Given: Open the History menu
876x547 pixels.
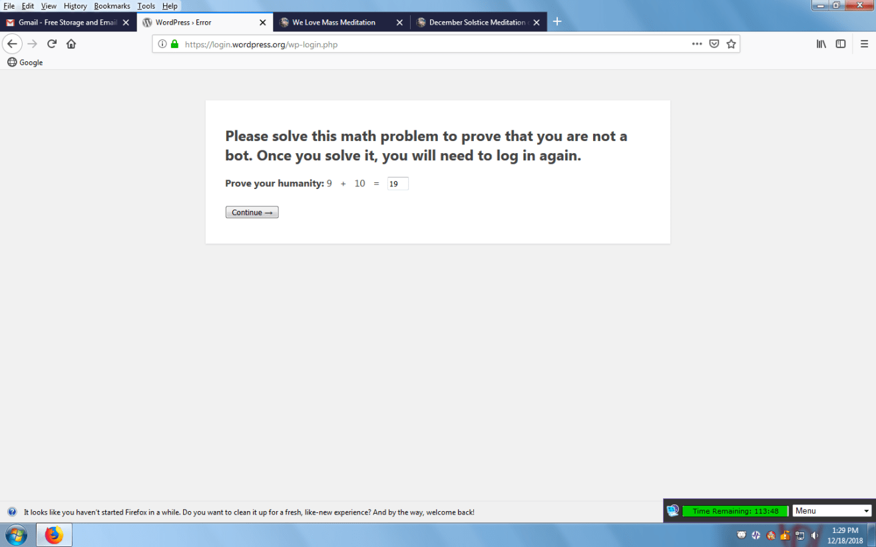Looking at the screenshot, I should point(75,6).
